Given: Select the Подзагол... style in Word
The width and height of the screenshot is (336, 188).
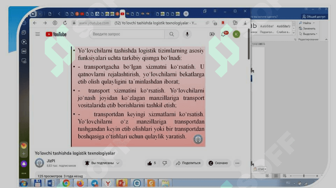Looking at the screenshot, I should tap(267, 29).
